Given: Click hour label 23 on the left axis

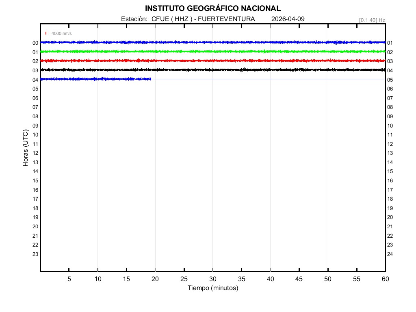Looking at the screenshot, I should click(x=35, y=254).
